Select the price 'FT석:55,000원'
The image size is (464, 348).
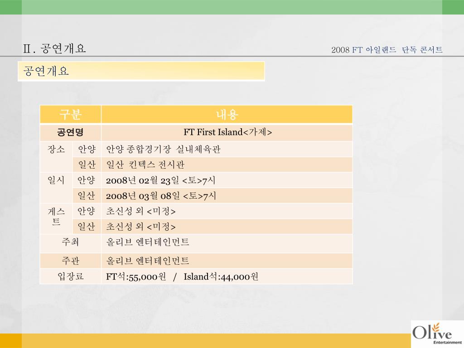[136, 276]
